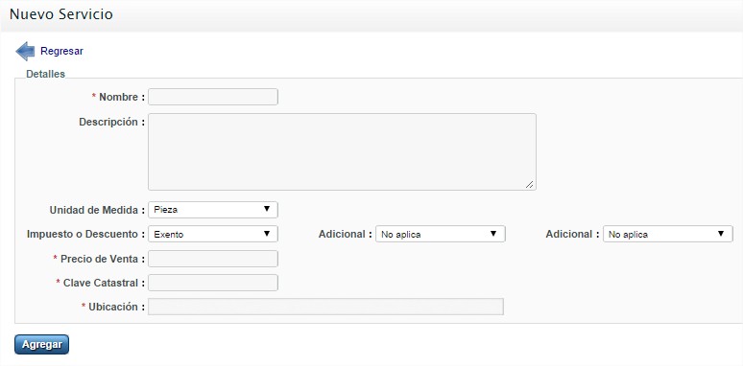Screen dimensions: 743x366
Task: Click the Impuesto o Descuento label
Action: click(85, 234)
